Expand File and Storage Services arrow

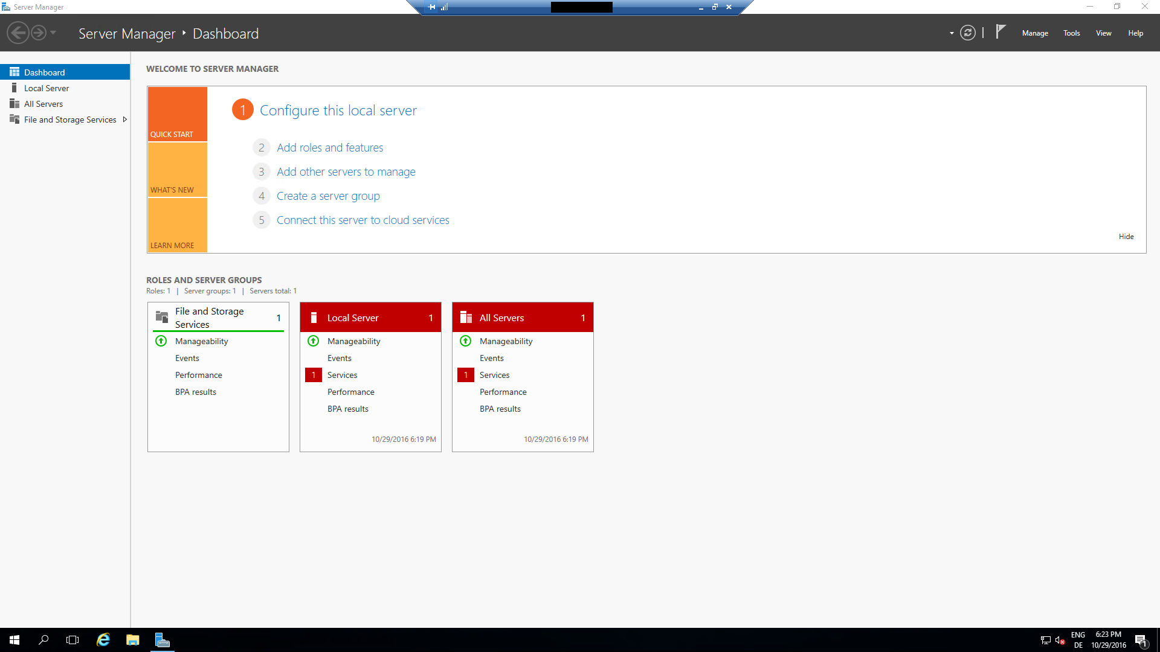point(124,120)
